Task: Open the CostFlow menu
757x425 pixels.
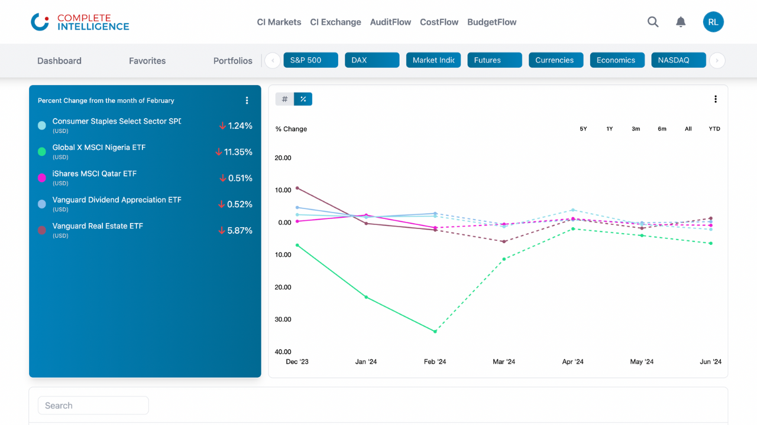Action: 439,22
